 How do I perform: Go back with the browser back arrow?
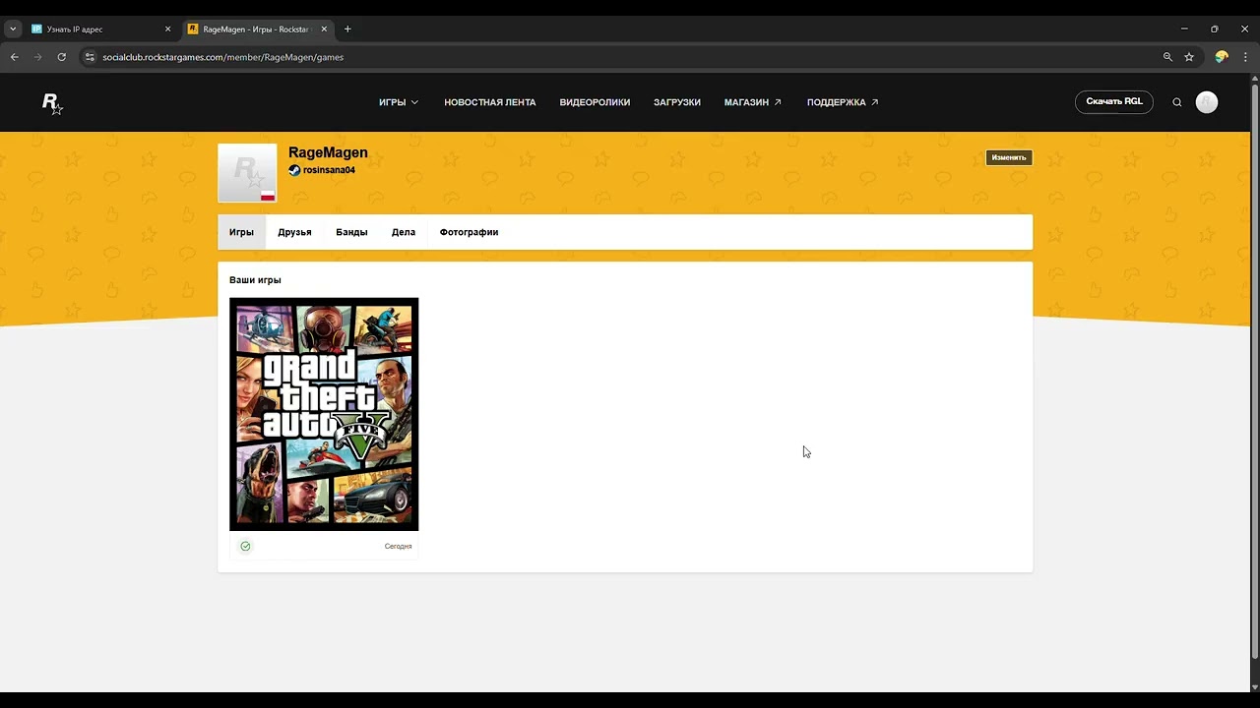[x=15, y=57]
